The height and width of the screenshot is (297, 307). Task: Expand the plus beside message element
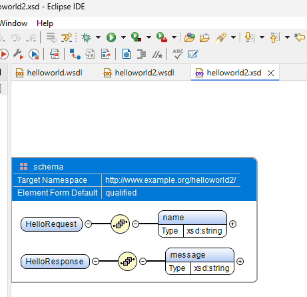tap(240, 261)
